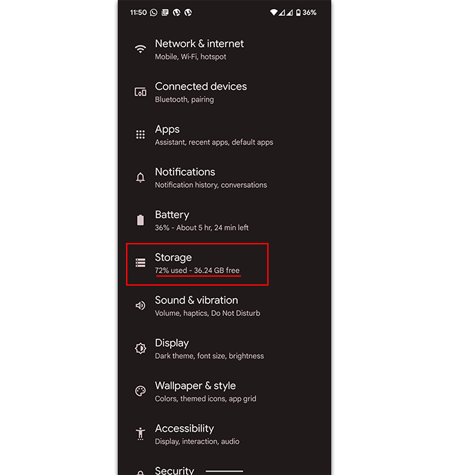449x475 pixels.
Task: Tap the Wi-Fi icon beside Network & internet
Action: point(140,49)
